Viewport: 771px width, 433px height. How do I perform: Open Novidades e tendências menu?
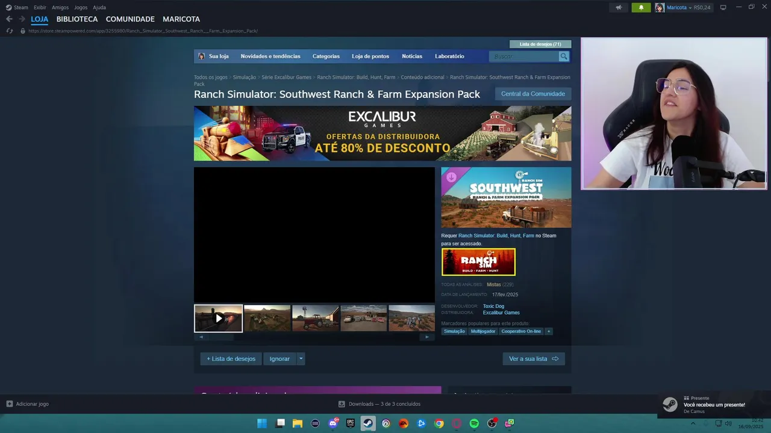[270, 56]
